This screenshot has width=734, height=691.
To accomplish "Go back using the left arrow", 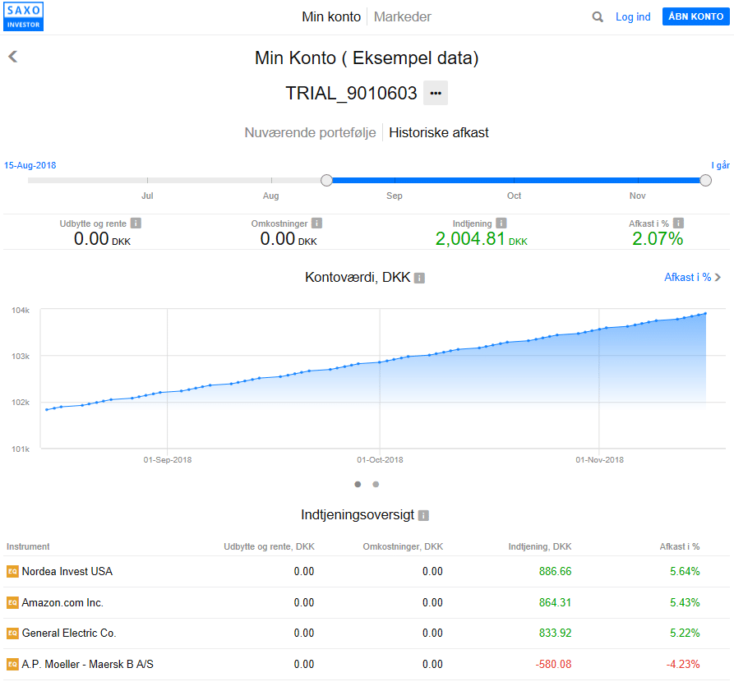I will [12, 57].
